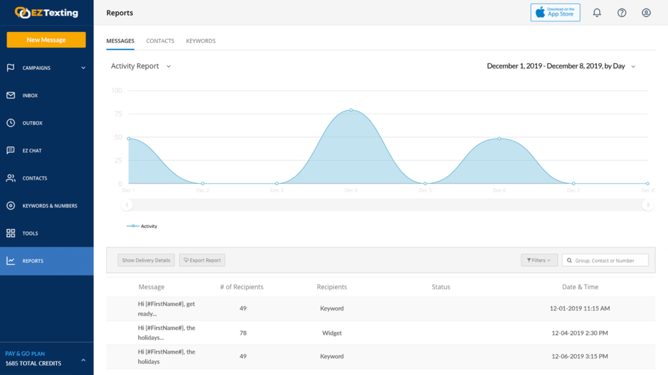Click the EZ Texting logo
The height and width of the screenshot is (375, 668).
pyautogui.click(x=46, y=13)
